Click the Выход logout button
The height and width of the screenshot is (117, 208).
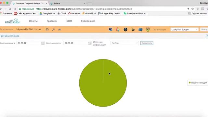[x=204, y=30]
